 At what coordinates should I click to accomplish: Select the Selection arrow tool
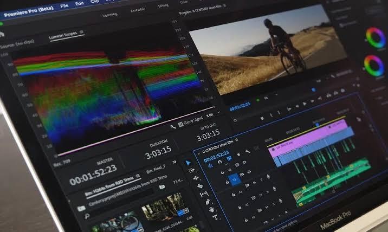click(x=188, y=163)
